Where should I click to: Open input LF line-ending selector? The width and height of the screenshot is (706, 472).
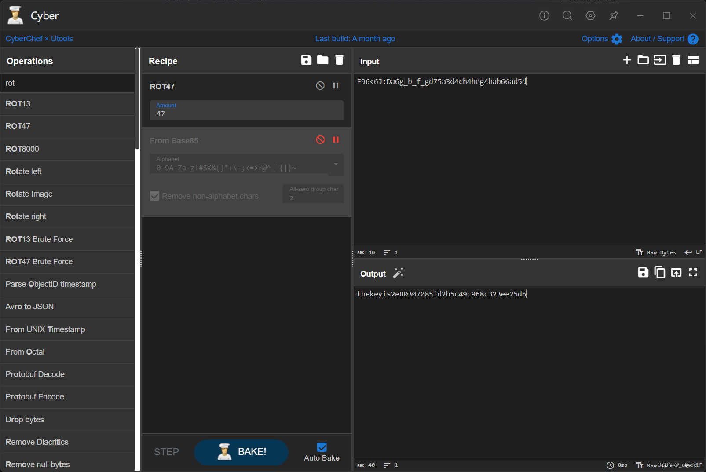coord(693,252)
